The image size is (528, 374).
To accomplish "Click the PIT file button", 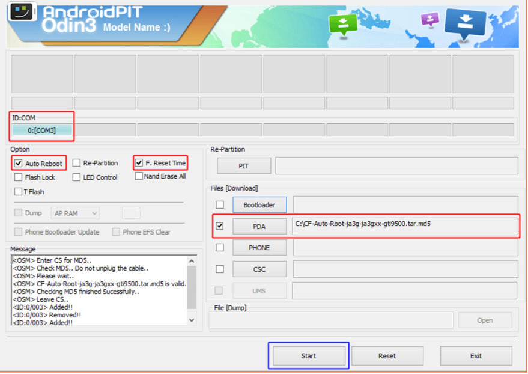I will coord(244,166).
